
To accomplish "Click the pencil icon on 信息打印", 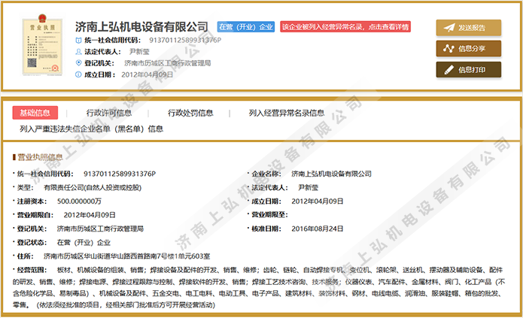I will click(x=449, y=70).
